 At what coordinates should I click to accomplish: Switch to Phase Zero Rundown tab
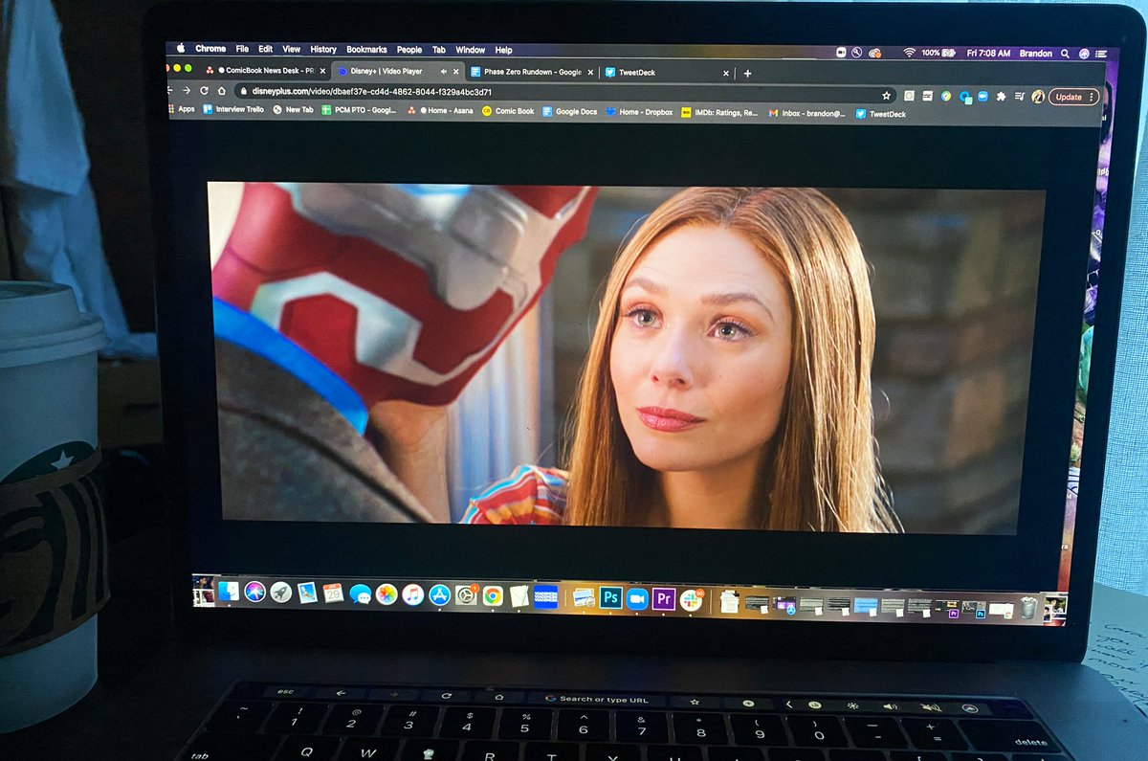[x=533, y=72]
